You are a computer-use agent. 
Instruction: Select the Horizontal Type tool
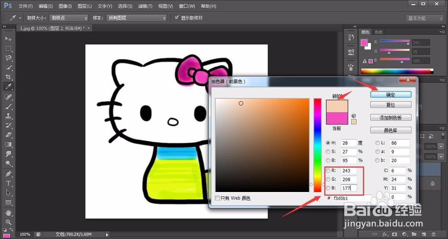(x=8, y=183)
